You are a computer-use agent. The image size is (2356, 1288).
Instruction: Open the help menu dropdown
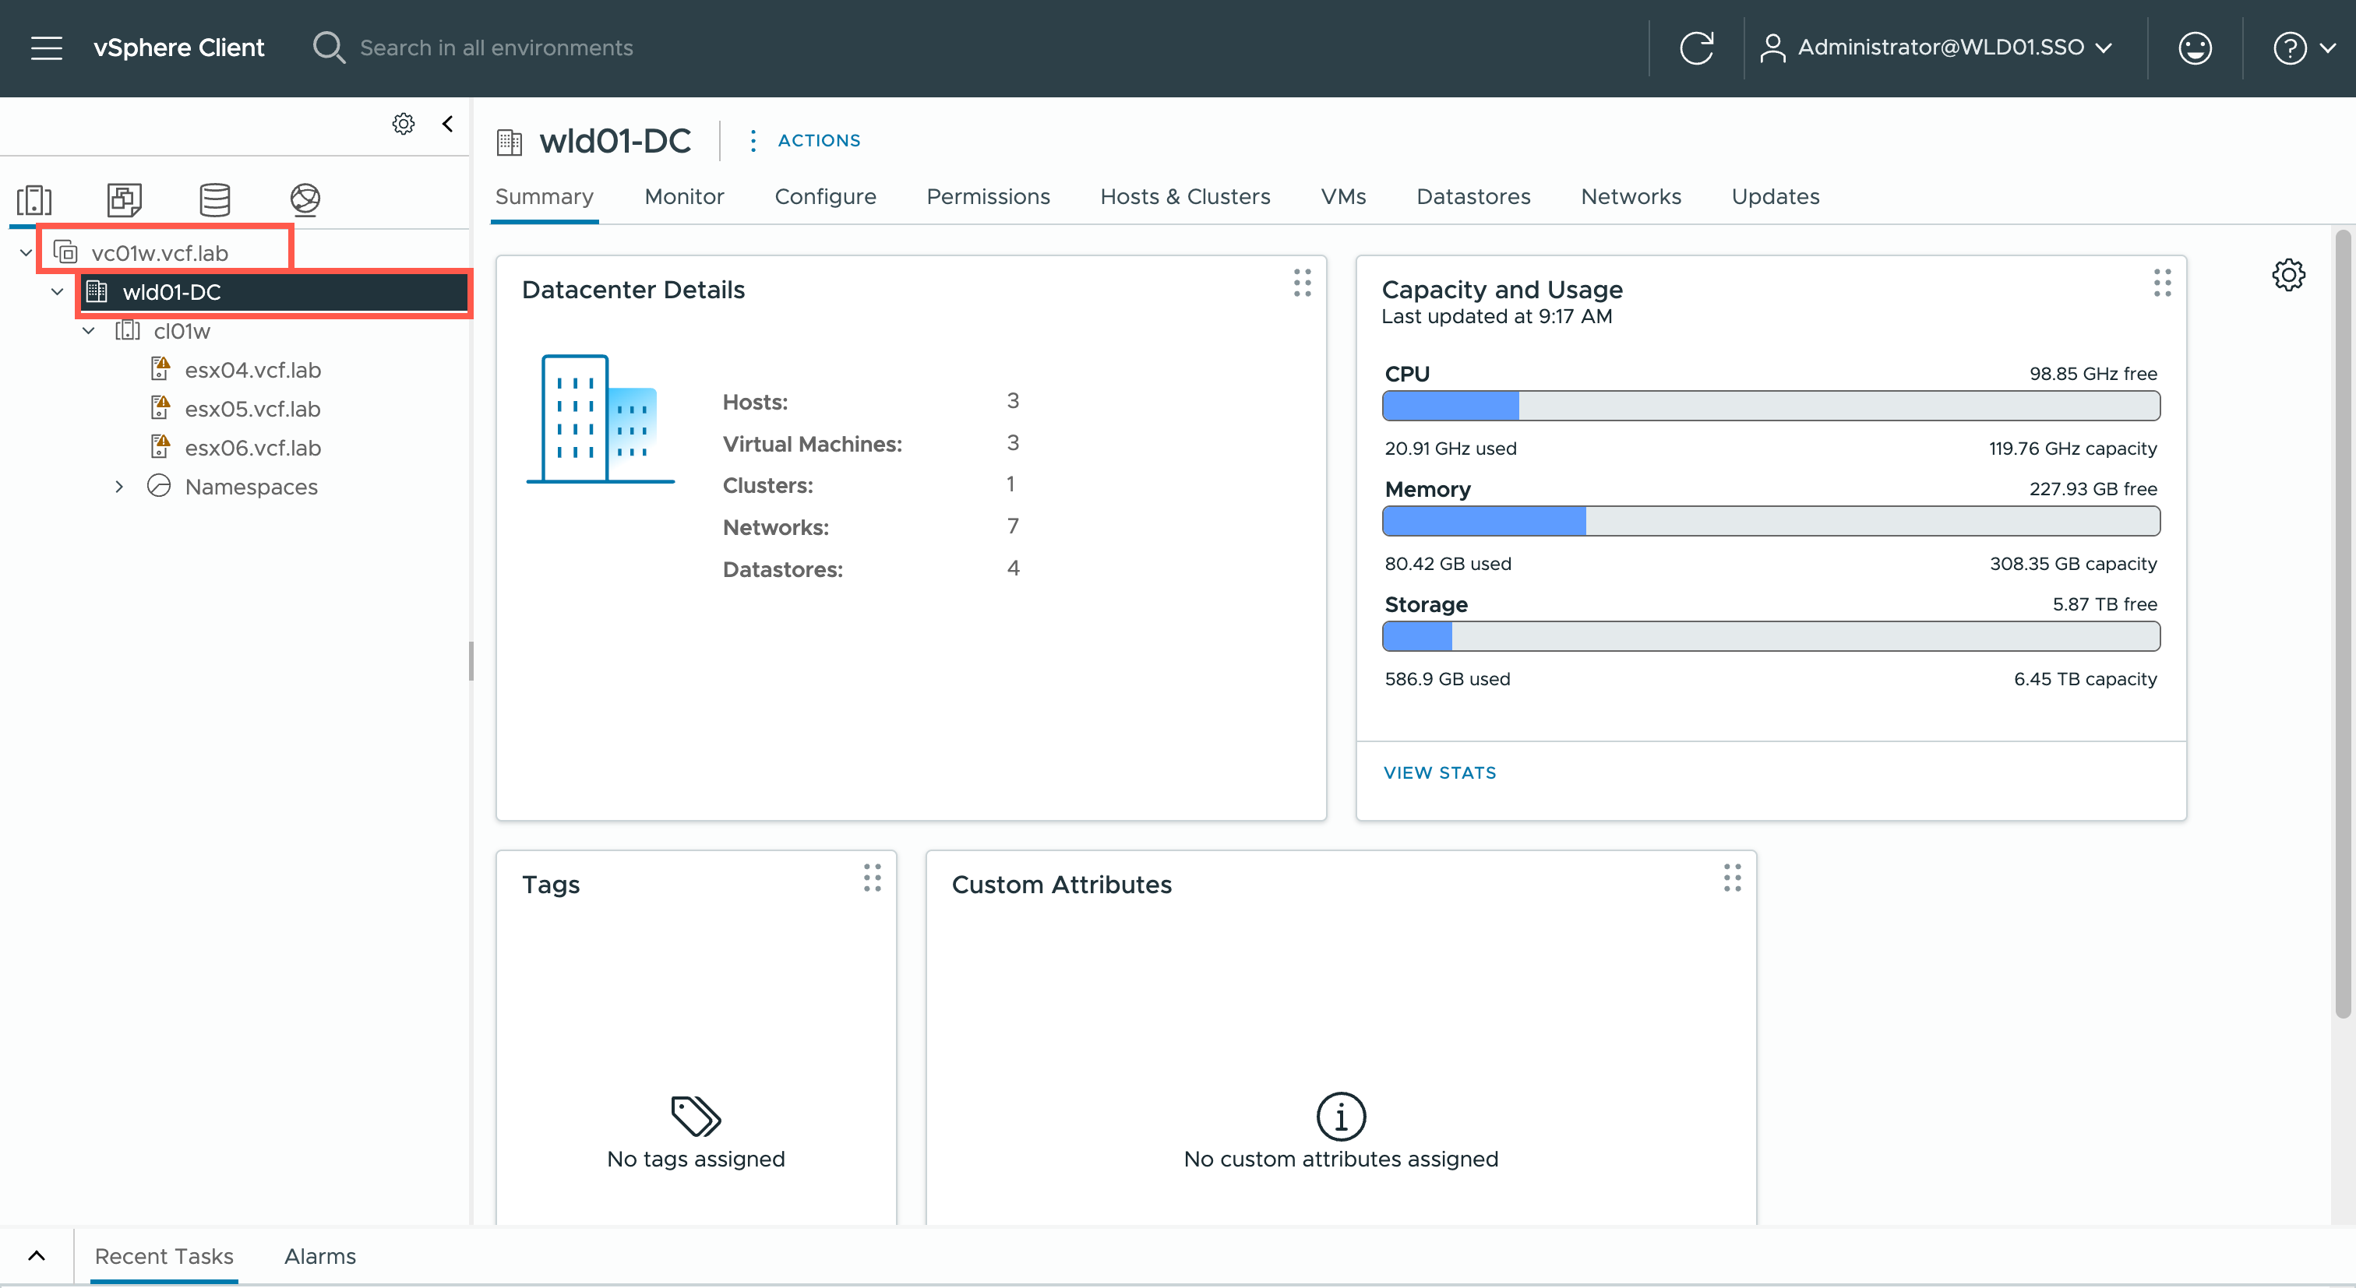(x=2303, y=48)
